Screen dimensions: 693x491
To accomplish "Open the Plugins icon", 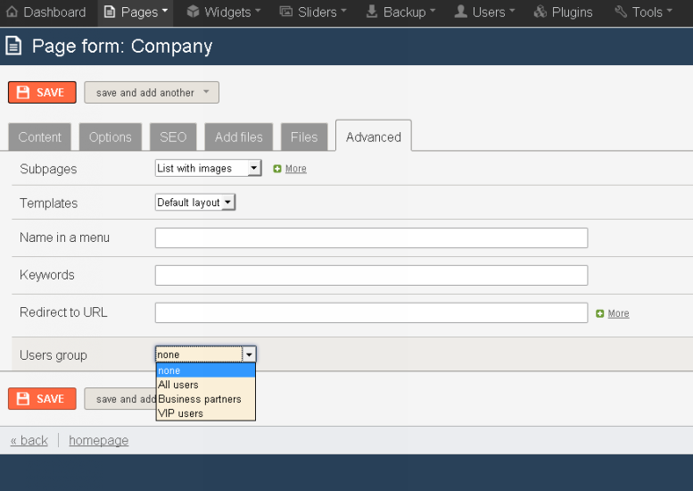I will click(540, 12).
